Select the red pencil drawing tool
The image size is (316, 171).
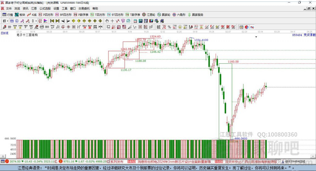click(x=4, y=27)
